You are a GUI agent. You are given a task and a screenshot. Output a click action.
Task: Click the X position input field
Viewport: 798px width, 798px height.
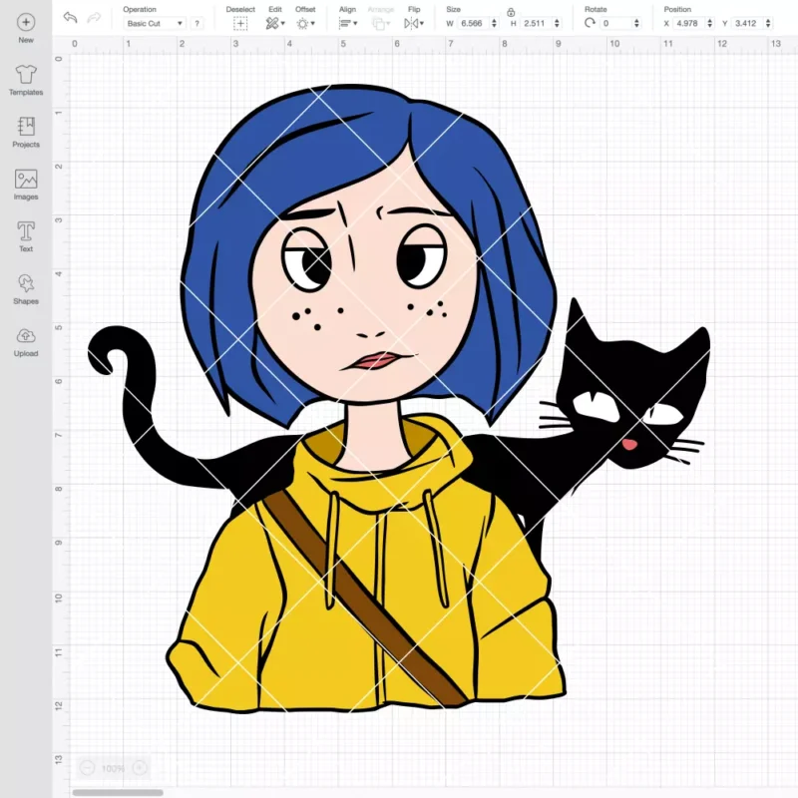689,23
